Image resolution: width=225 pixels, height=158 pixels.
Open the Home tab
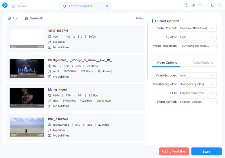coord(19,6)
